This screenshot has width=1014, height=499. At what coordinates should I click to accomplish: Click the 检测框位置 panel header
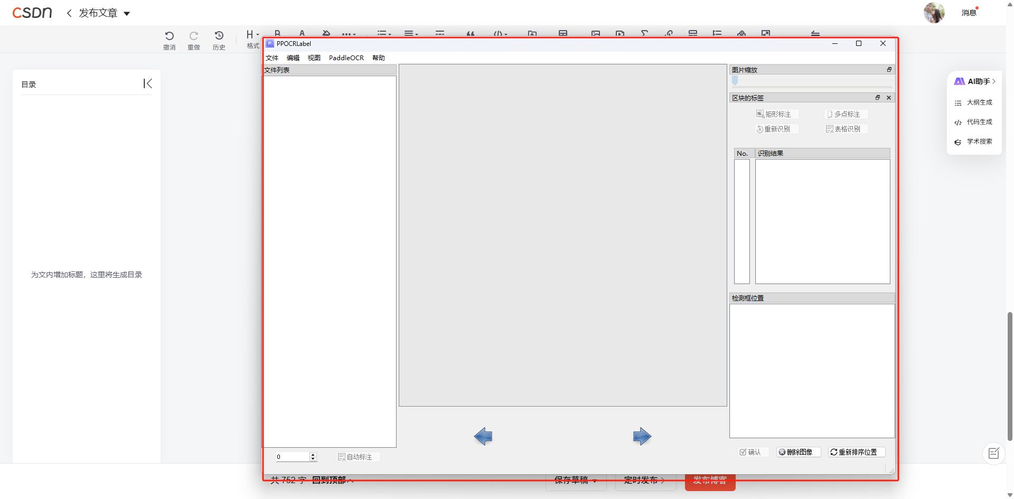[812, 298]
